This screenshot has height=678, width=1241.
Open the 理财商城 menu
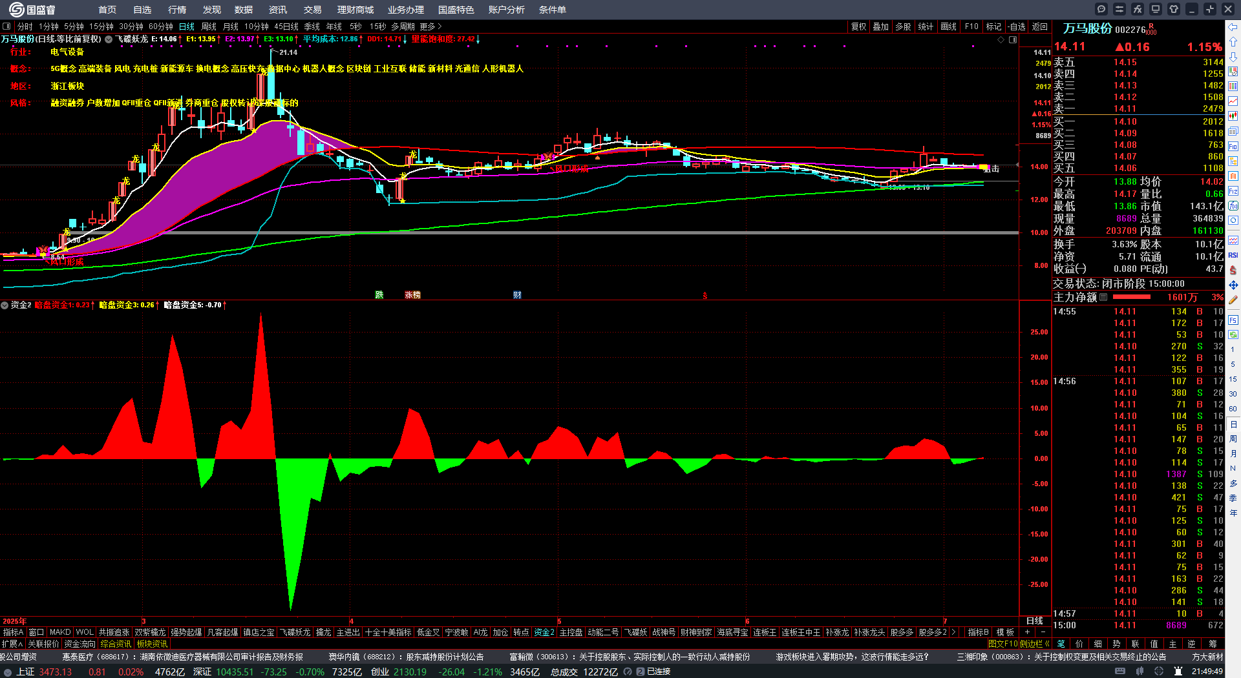[x=355, y=10]
